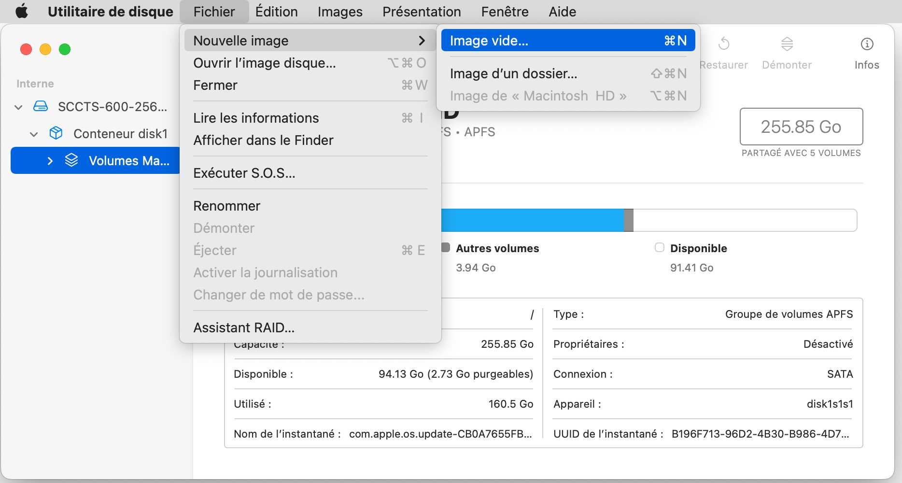This screenshot has width=902, height=483.
Task: Click the Restaurer toolbar icon
Action: [x=724, y=44]
